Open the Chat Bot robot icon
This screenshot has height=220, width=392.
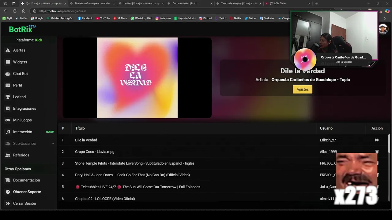[8, 74]
